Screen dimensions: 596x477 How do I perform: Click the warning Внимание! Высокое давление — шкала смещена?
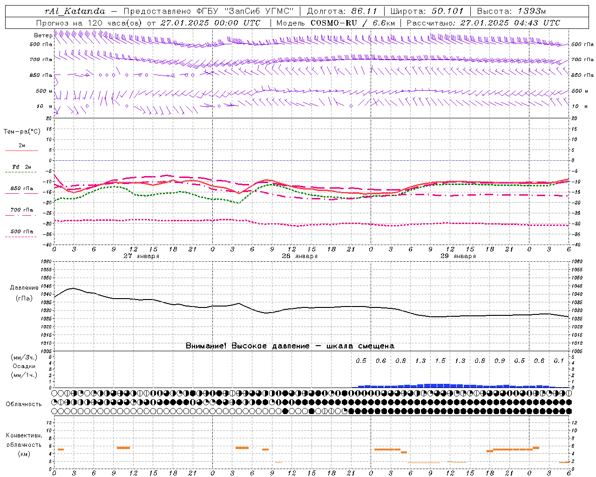(x=290, y=346)
